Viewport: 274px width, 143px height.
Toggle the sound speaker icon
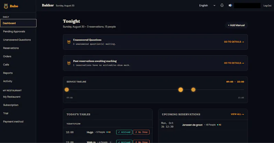230,5
